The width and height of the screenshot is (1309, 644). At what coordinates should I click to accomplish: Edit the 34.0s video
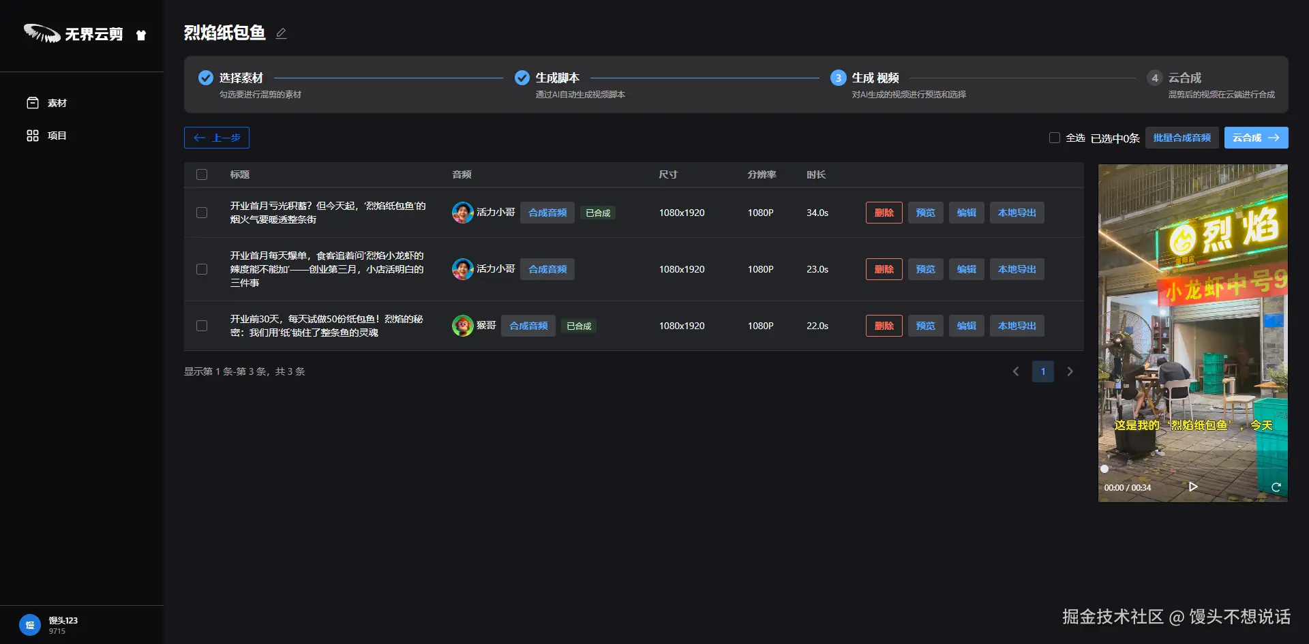coord(967,213)
